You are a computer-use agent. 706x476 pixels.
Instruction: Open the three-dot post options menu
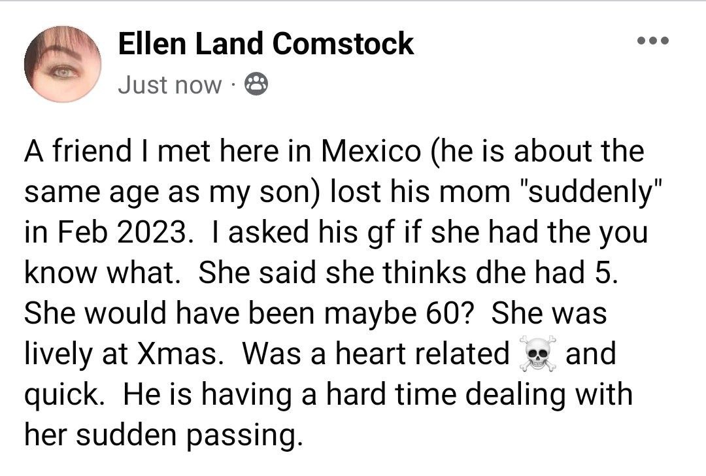point(654,40)
